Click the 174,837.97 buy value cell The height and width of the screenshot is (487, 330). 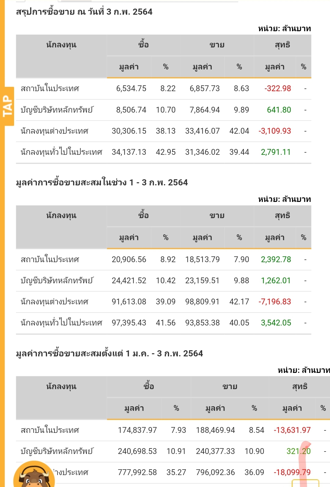coord(137,430)
